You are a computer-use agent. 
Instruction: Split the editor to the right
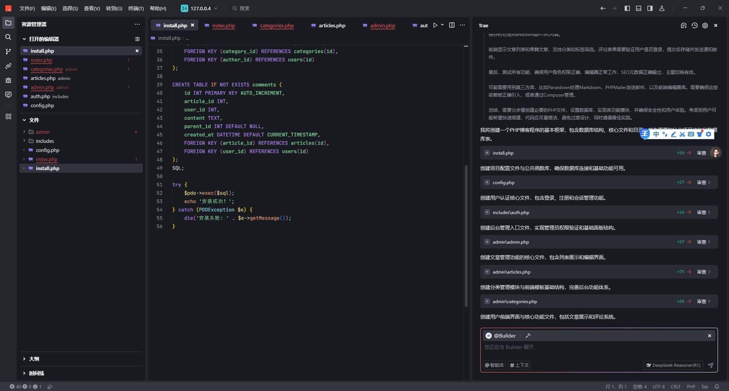[x=452, y=25]
